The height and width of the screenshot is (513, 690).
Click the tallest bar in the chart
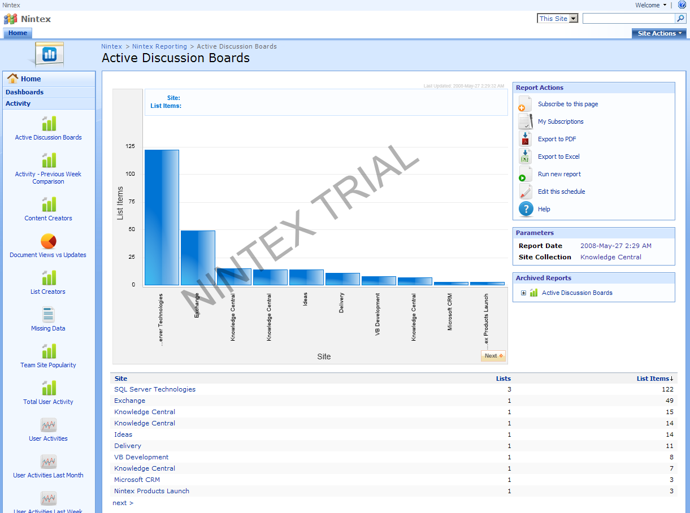(x=162, y=218)
